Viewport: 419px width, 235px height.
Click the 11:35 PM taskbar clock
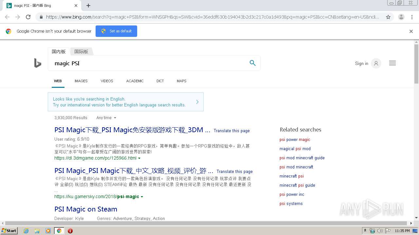(x=402, y=231)
